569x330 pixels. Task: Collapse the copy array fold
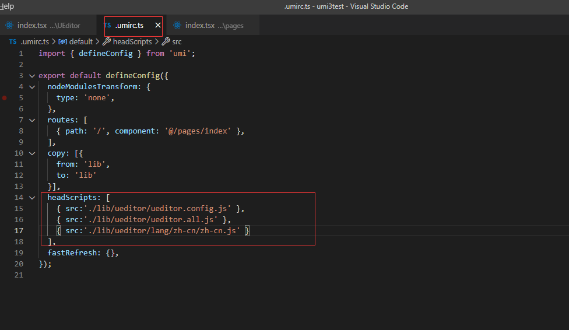point(32,153)
